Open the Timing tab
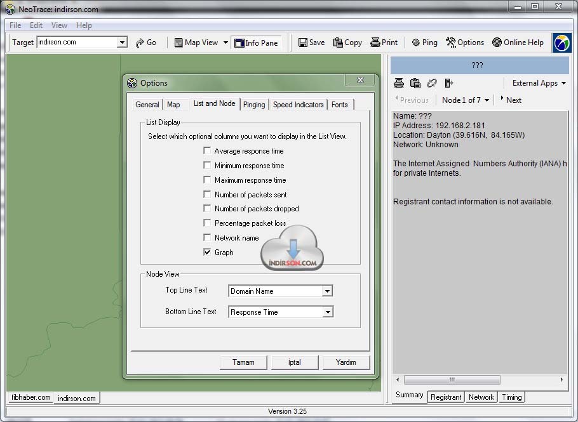The image size is (578, 422). pyautogui.click(x=512, y=397)
